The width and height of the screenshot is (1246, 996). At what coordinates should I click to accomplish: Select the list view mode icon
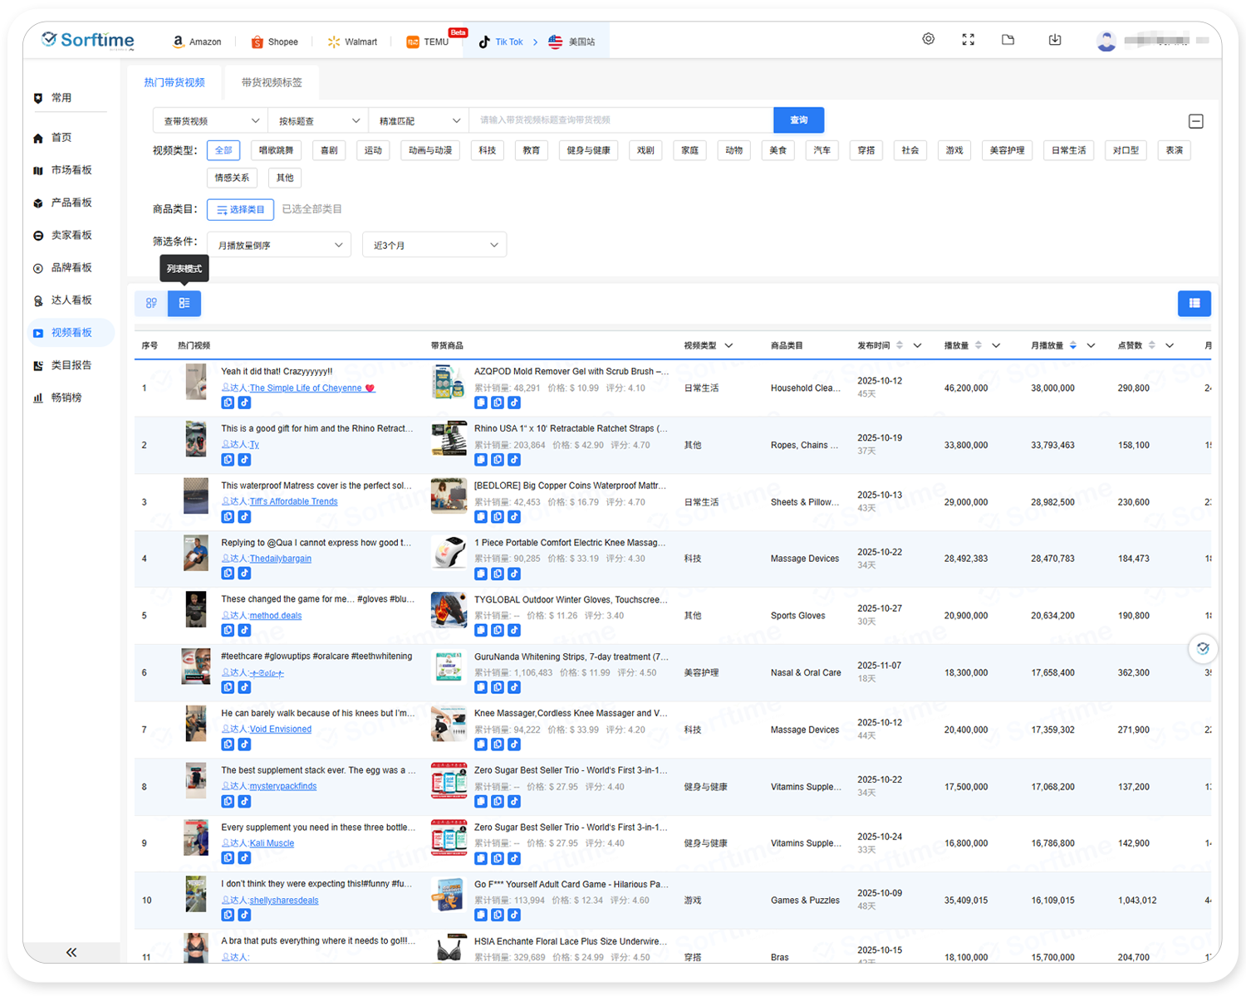point(184,304)
